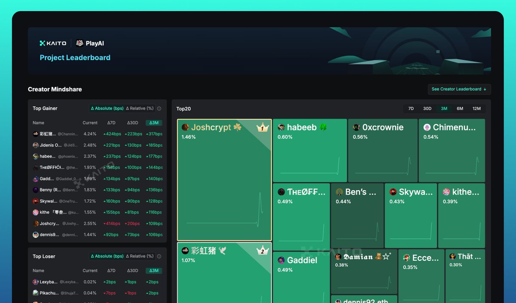The width and height of the screenshot is (516, 303).
Task: Click THEØFF... avatar in treemap tile
Action: 281,192
